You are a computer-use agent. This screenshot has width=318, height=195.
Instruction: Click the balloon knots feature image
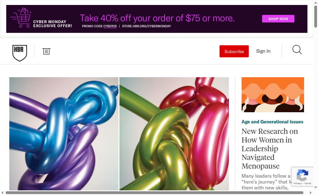click(119, 134)
